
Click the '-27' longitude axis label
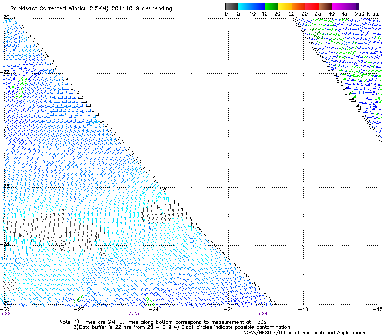[79, 309]
